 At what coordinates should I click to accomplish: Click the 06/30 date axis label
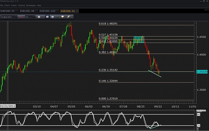[x=106, y=107]
